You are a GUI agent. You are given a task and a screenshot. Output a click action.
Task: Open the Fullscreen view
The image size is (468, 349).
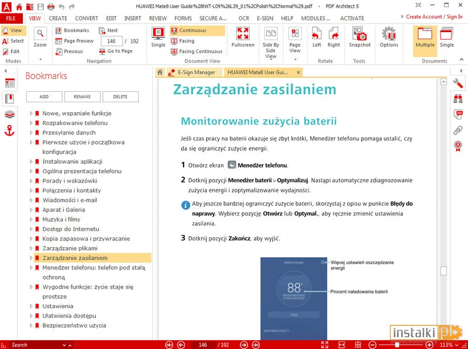[x=243, y=37]
